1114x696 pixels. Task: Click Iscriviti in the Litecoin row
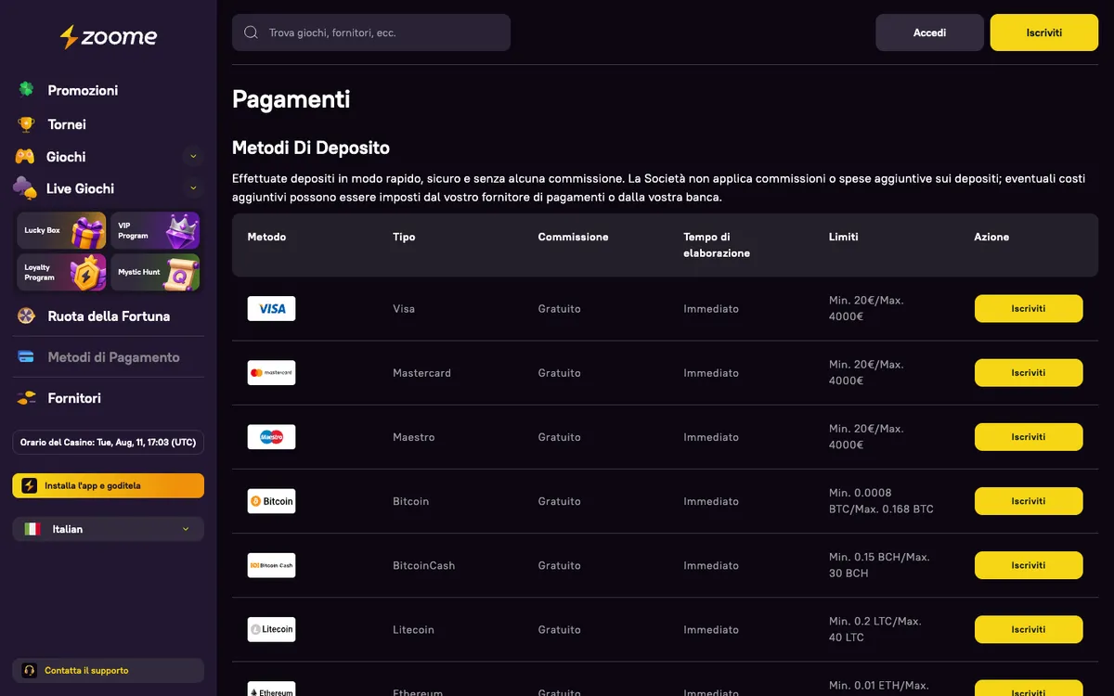coord(1029,629)
